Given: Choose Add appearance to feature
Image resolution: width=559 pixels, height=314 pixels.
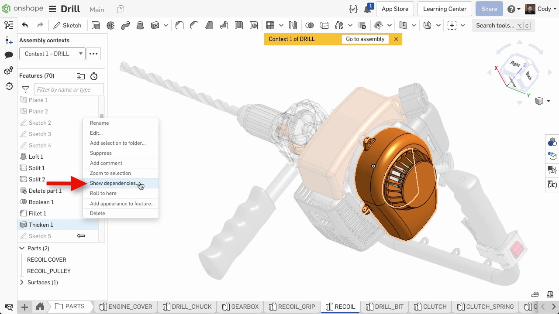Looking at the screenshot, I should coord(121,204).
